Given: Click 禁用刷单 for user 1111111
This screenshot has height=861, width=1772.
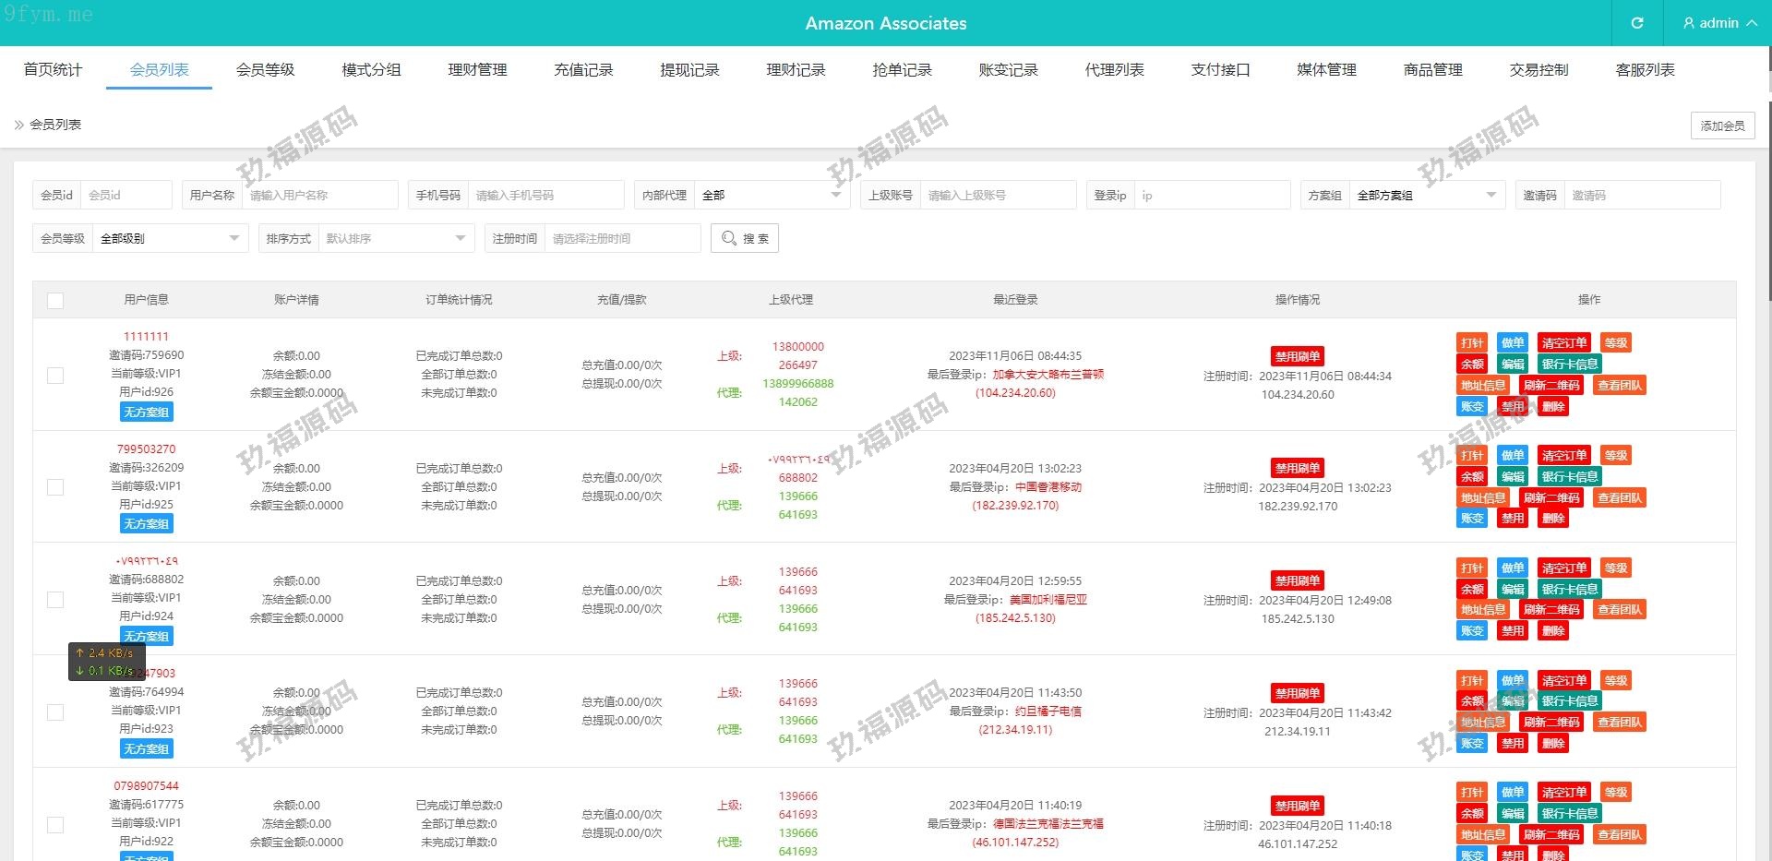Looking at the screenshot, I should [x=1297, y=357].
